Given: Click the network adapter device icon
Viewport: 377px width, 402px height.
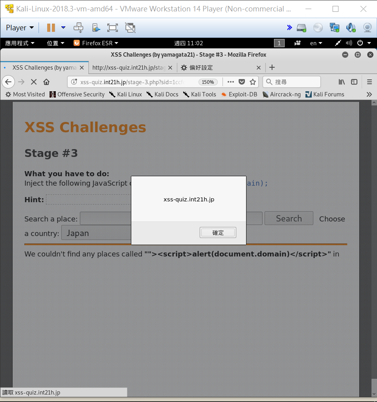Looking at the screenshot, I should [335, 28].
